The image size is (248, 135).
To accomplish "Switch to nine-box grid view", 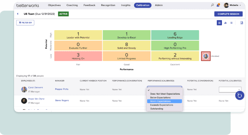I will click(x=219, y=23).
